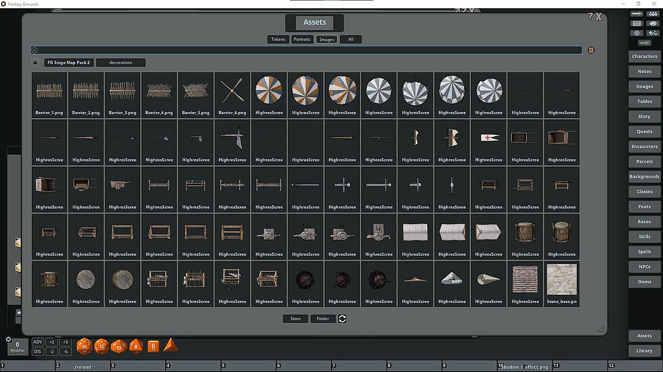663x372 pixels.
Task: Toggle the ADV advantage button
Action: click(x=38, y=342)
